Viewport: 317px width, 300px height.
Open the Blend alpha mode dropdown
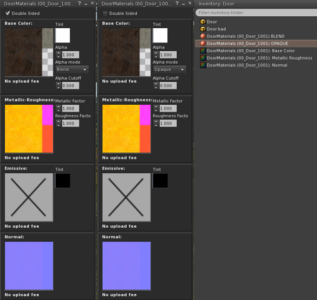pyautogui.click(x=72, y=69)
